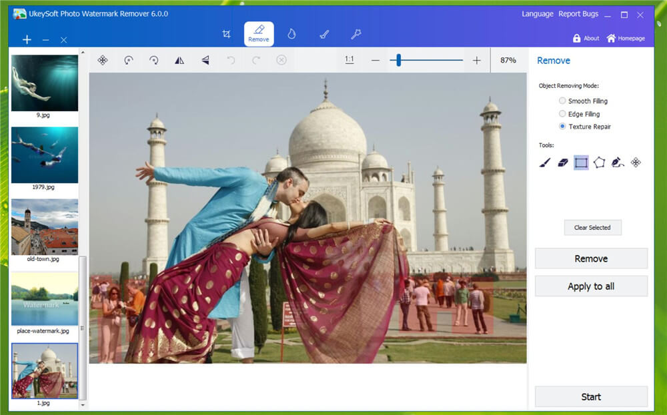Open Report Bugs menu item

click(x=579, y=14)
